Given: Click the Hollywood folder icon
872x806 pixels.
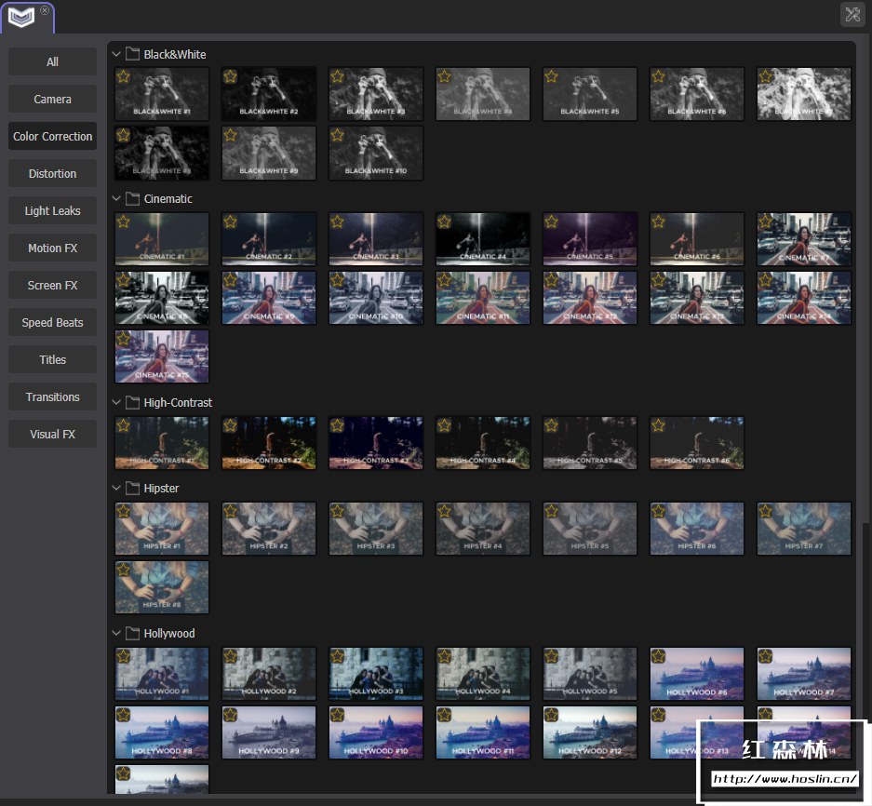Looking at the screenshot, I should (132, 633).
